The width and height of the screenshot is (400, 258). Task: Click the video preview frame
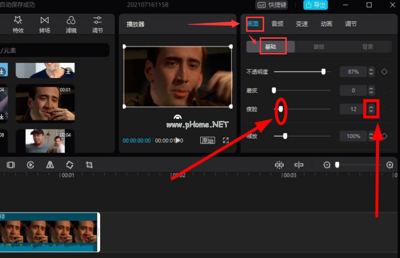click(178, 77)
